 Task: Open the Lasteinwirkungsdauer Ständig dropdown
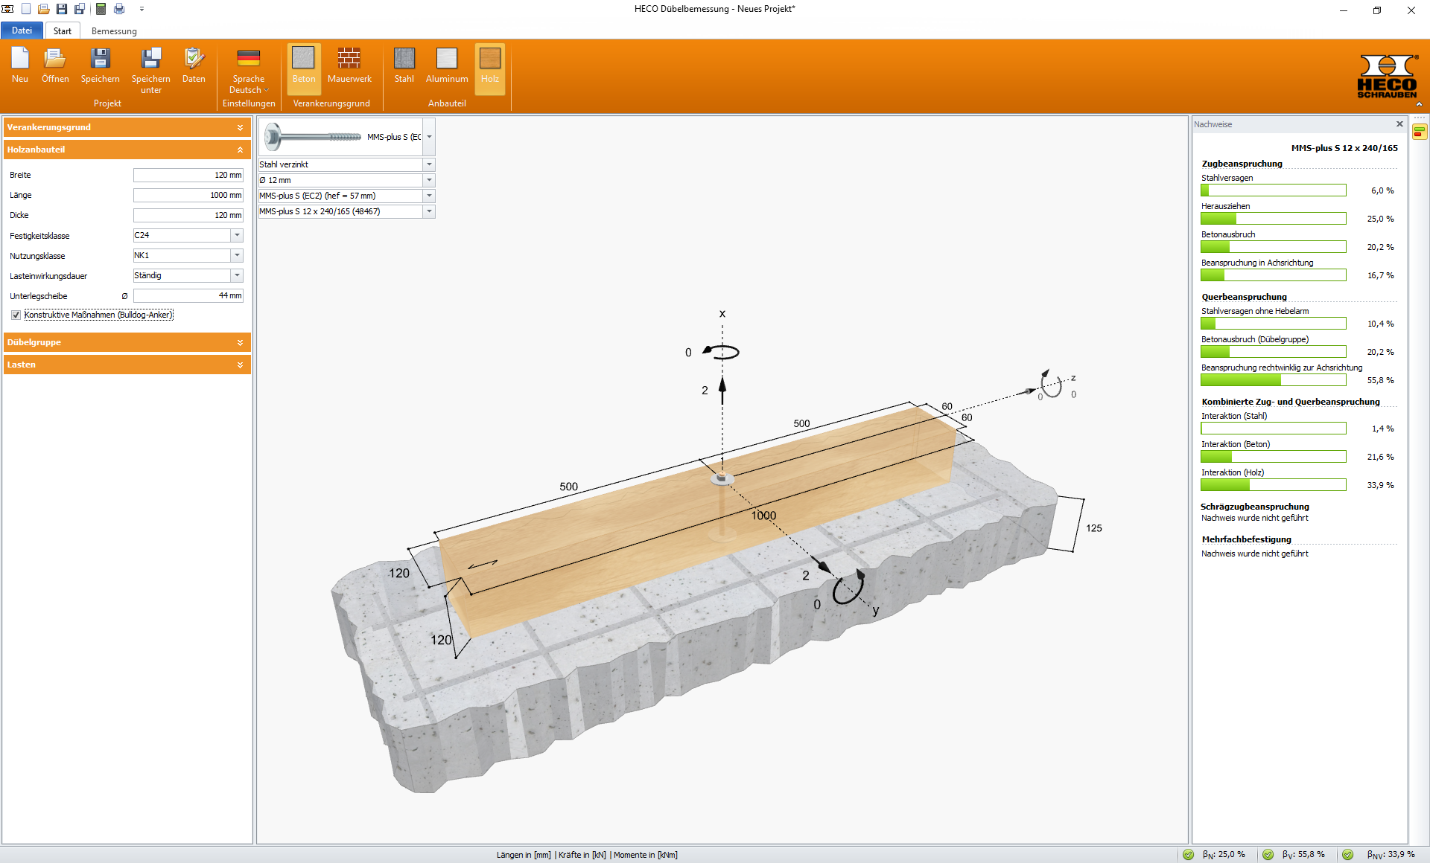coord(237,276)
